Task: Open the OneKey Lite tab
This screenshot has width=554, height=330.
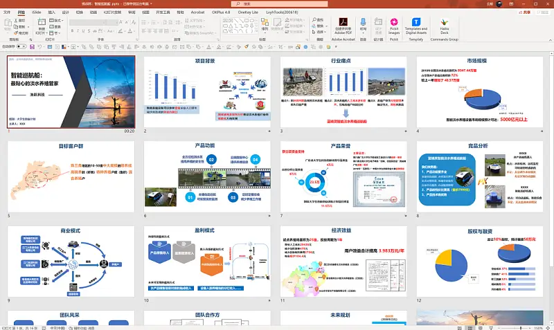Action: pyautogui.click(x=248, y=12)
